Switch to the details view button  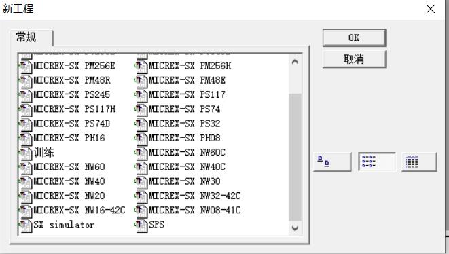click(419, 162)
